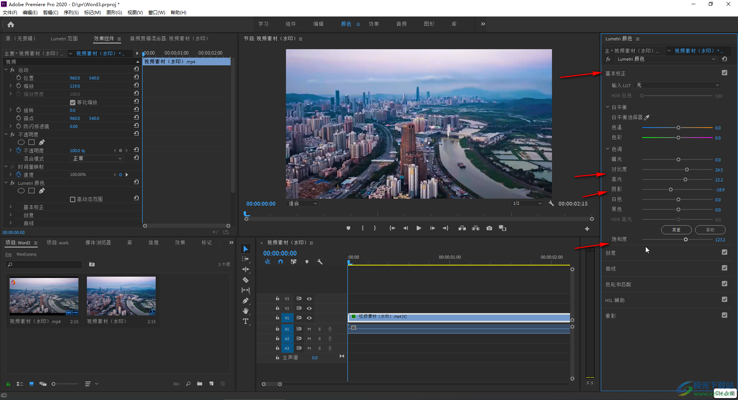Screen dimensions: 738x400
Task: Step forward one frame in the Program monitor
Action: click(x=432, y=228)
